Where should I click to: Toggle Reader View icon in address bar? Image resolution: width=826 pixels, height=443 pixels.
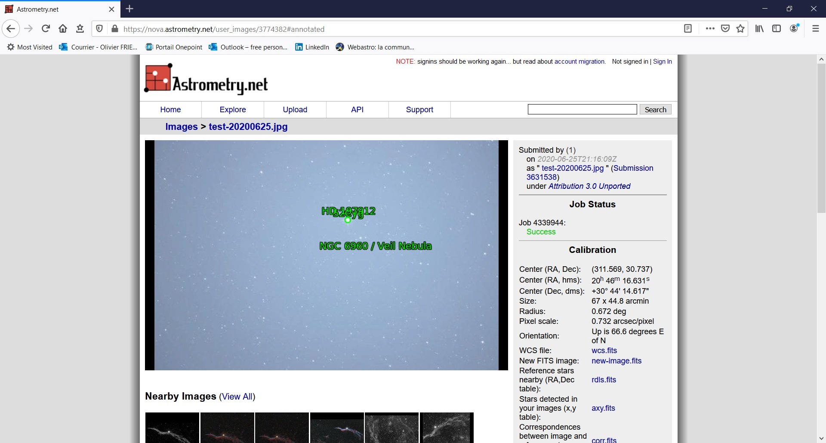tap(688, 29)
